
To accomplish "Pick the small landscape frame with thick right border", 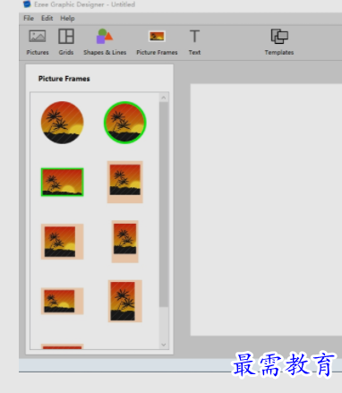I will (62, 301).
